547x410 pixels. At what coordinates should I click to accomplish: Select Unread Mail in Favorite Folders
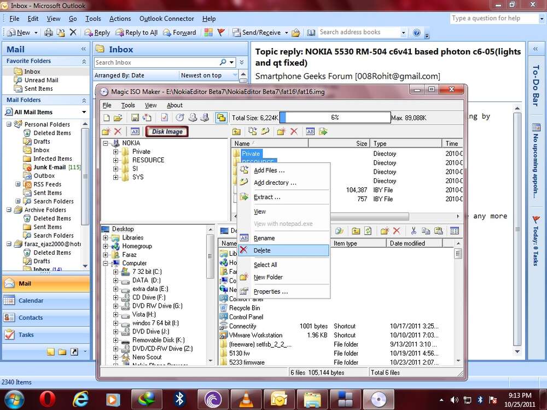[41, 80]
